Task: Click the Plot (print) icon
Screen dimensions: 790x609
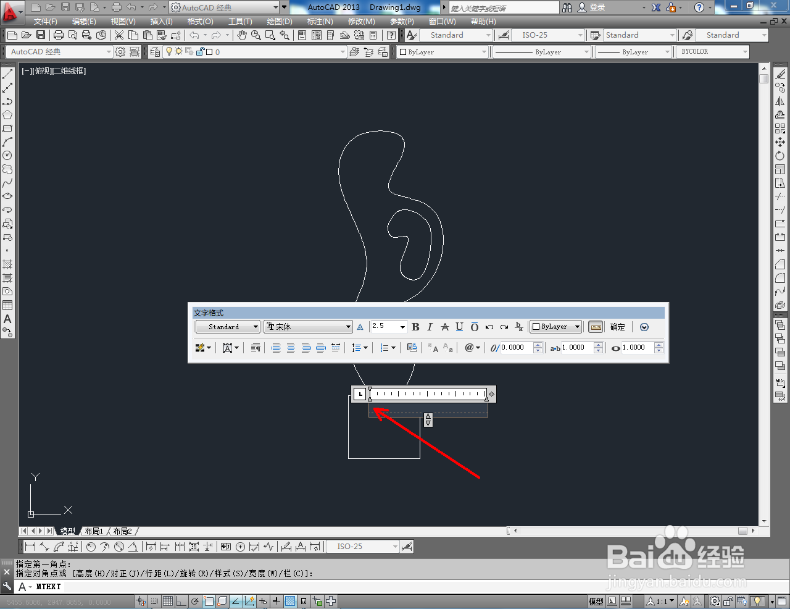Action: 59,35
